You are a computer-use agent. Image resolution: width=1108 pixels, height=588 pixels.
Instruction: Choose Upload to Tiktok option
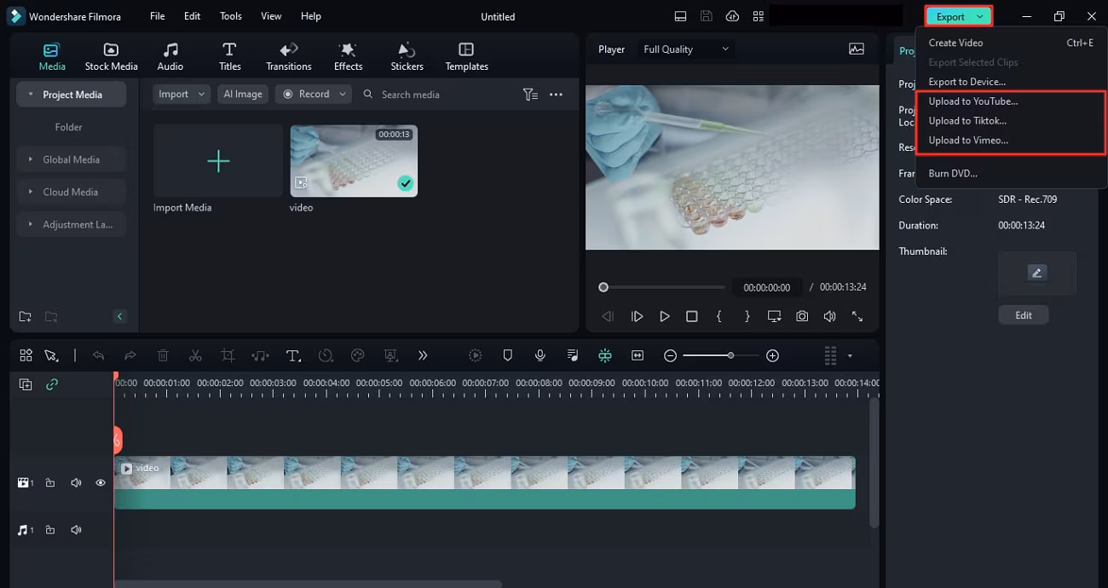pyautogui.click(x=967, y=121)
